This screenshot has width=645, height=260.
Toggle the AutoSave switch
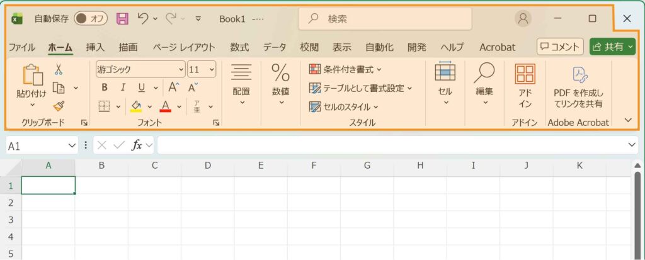point(91,18)
